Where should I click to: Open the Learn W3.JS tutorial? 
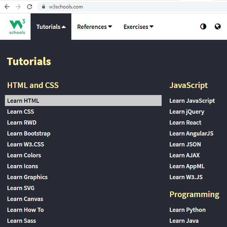(x=186, y=177)
